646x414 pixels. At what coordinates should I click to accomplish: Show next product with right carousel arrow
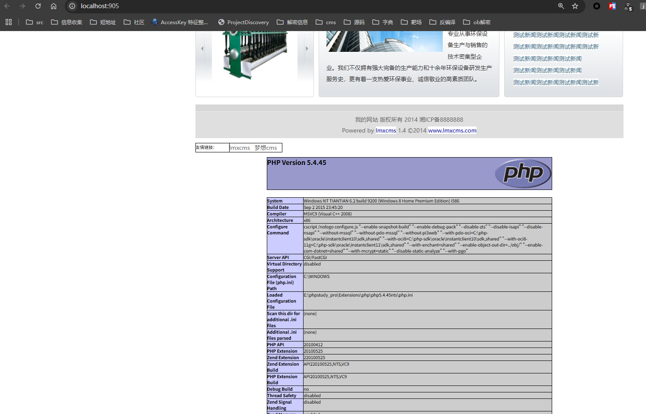point(307,48)
